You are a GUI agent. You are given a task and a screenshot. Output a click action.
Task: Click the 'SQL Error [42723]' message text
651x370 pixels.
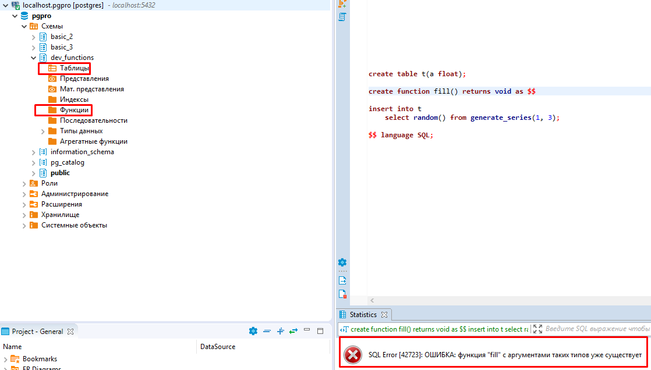point(505,355)
